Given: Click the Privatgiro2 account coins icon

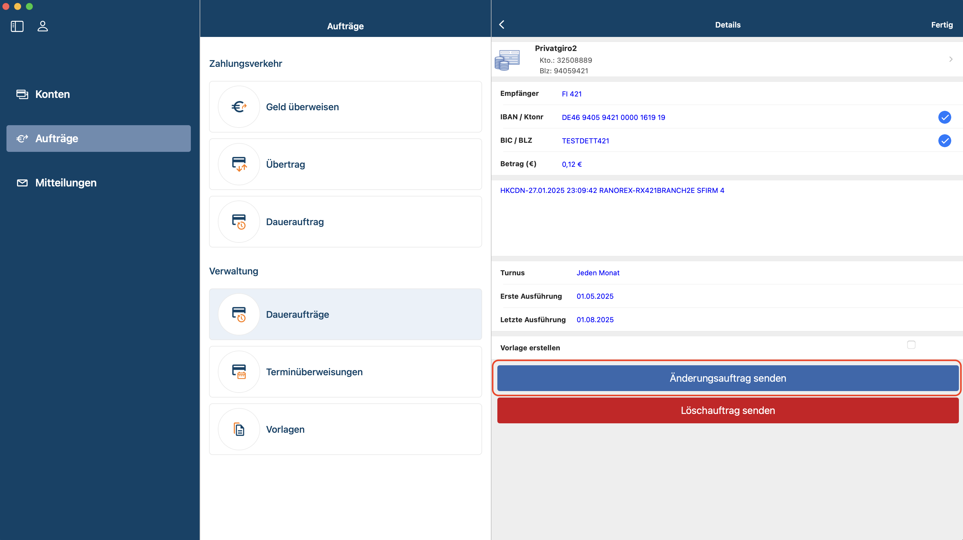Looking at the screenshot, I should point(507,60).
